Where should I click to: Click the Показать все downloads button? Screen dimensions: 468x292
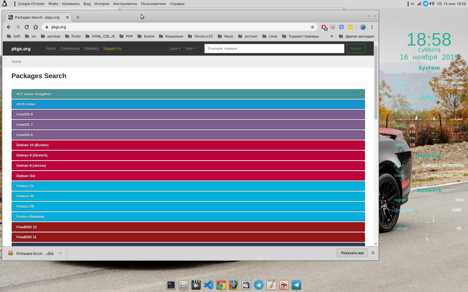click(352, 253)
